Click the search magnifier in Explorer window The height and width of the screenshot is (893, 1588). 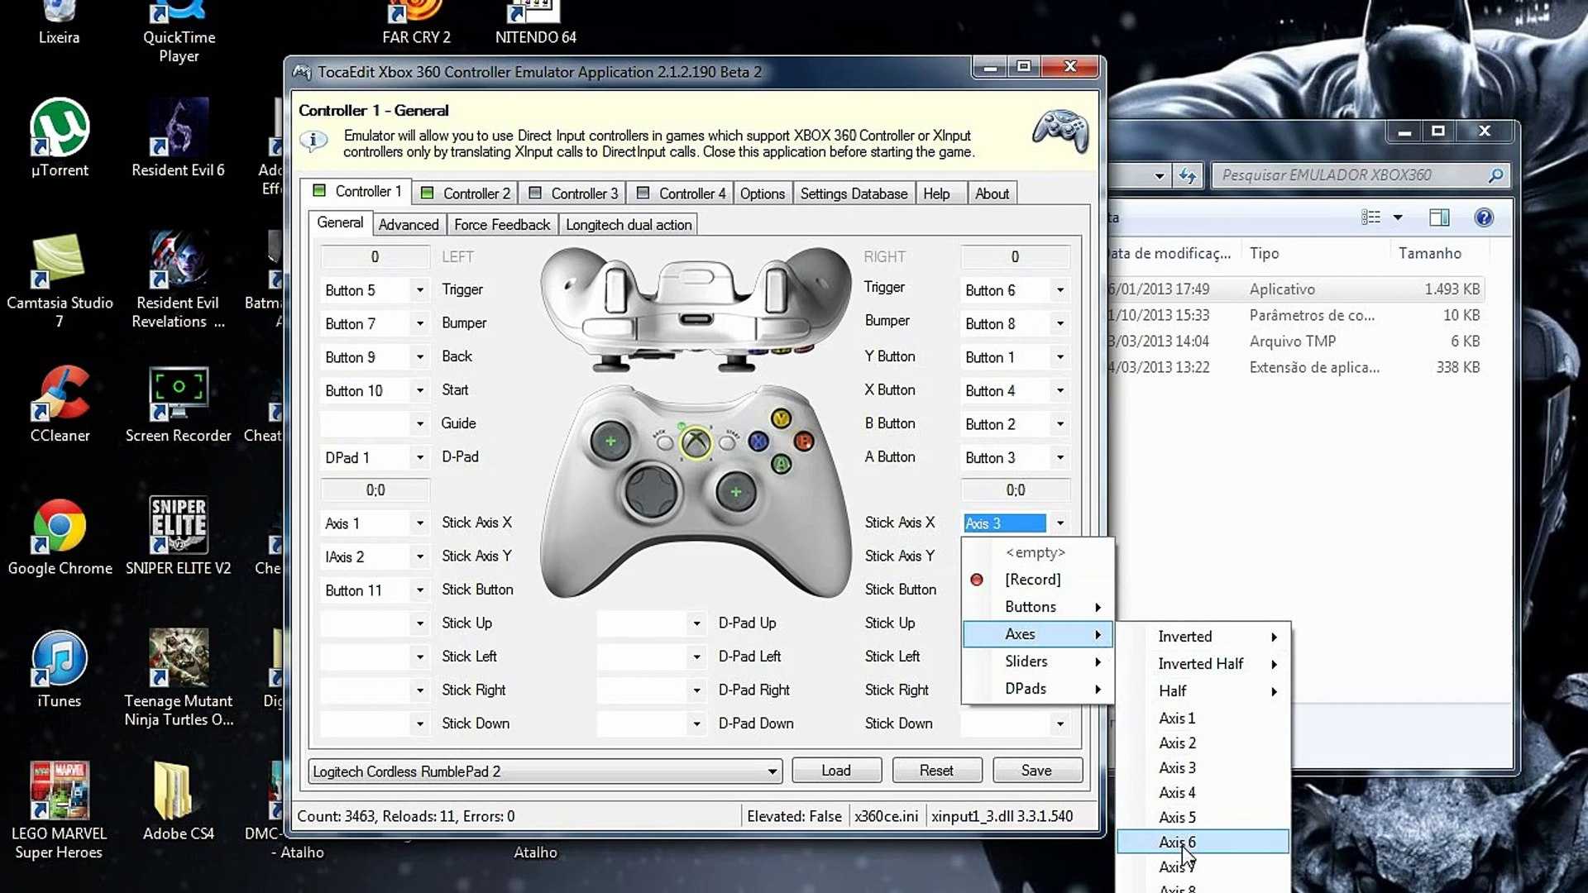[1495, 175]
